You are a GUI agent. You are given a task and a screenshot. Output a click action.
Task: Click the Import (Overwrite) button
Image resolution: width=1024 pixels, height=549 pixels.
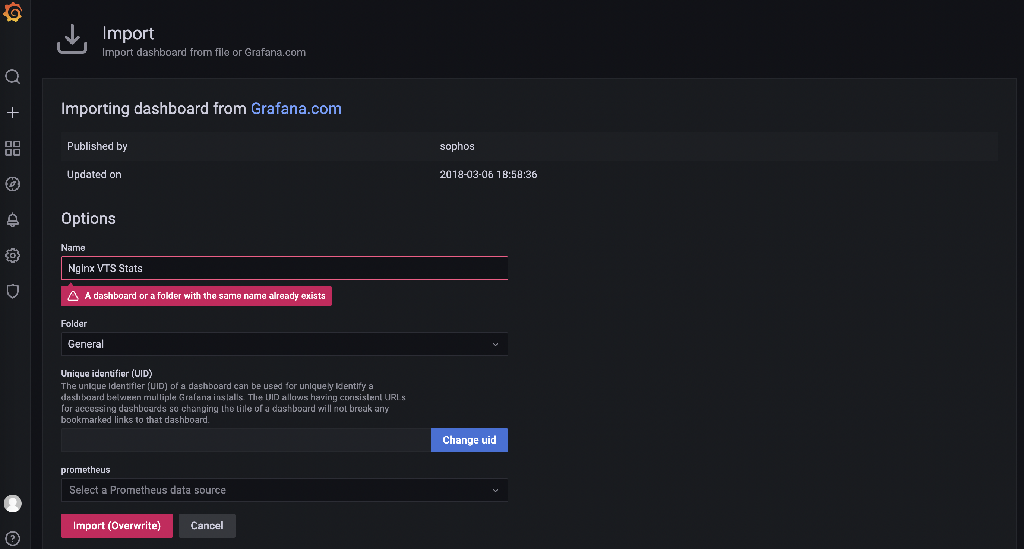(x=117, y=526)
